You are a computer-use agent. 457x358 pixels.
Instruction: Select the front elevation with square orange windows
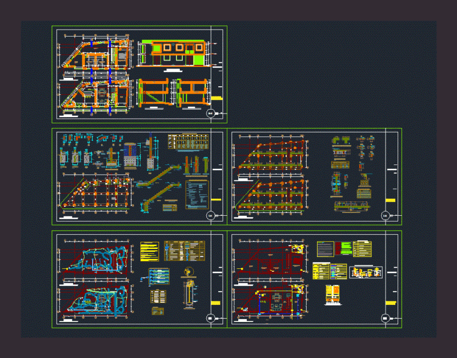click(174, 54)
